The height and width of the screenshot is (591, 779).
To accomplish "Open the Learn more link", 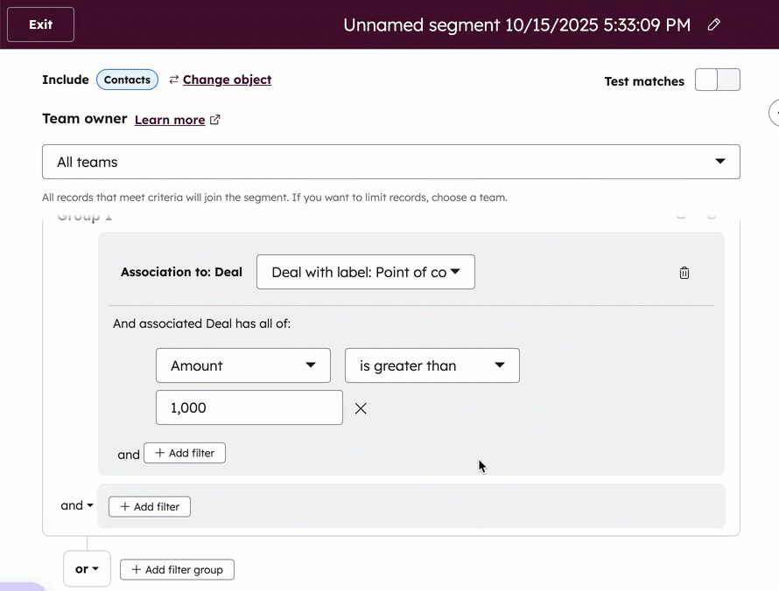I will click(x=170, y=120).
